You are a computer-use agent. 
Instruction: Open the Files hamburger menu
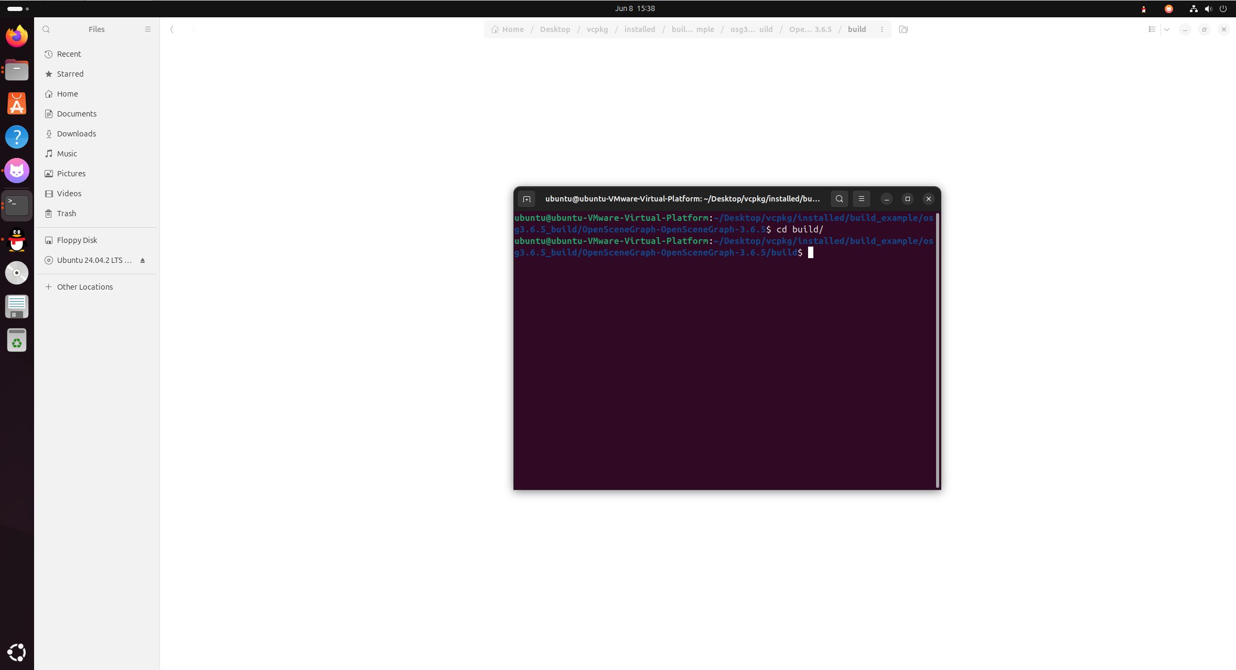point(148,29)
